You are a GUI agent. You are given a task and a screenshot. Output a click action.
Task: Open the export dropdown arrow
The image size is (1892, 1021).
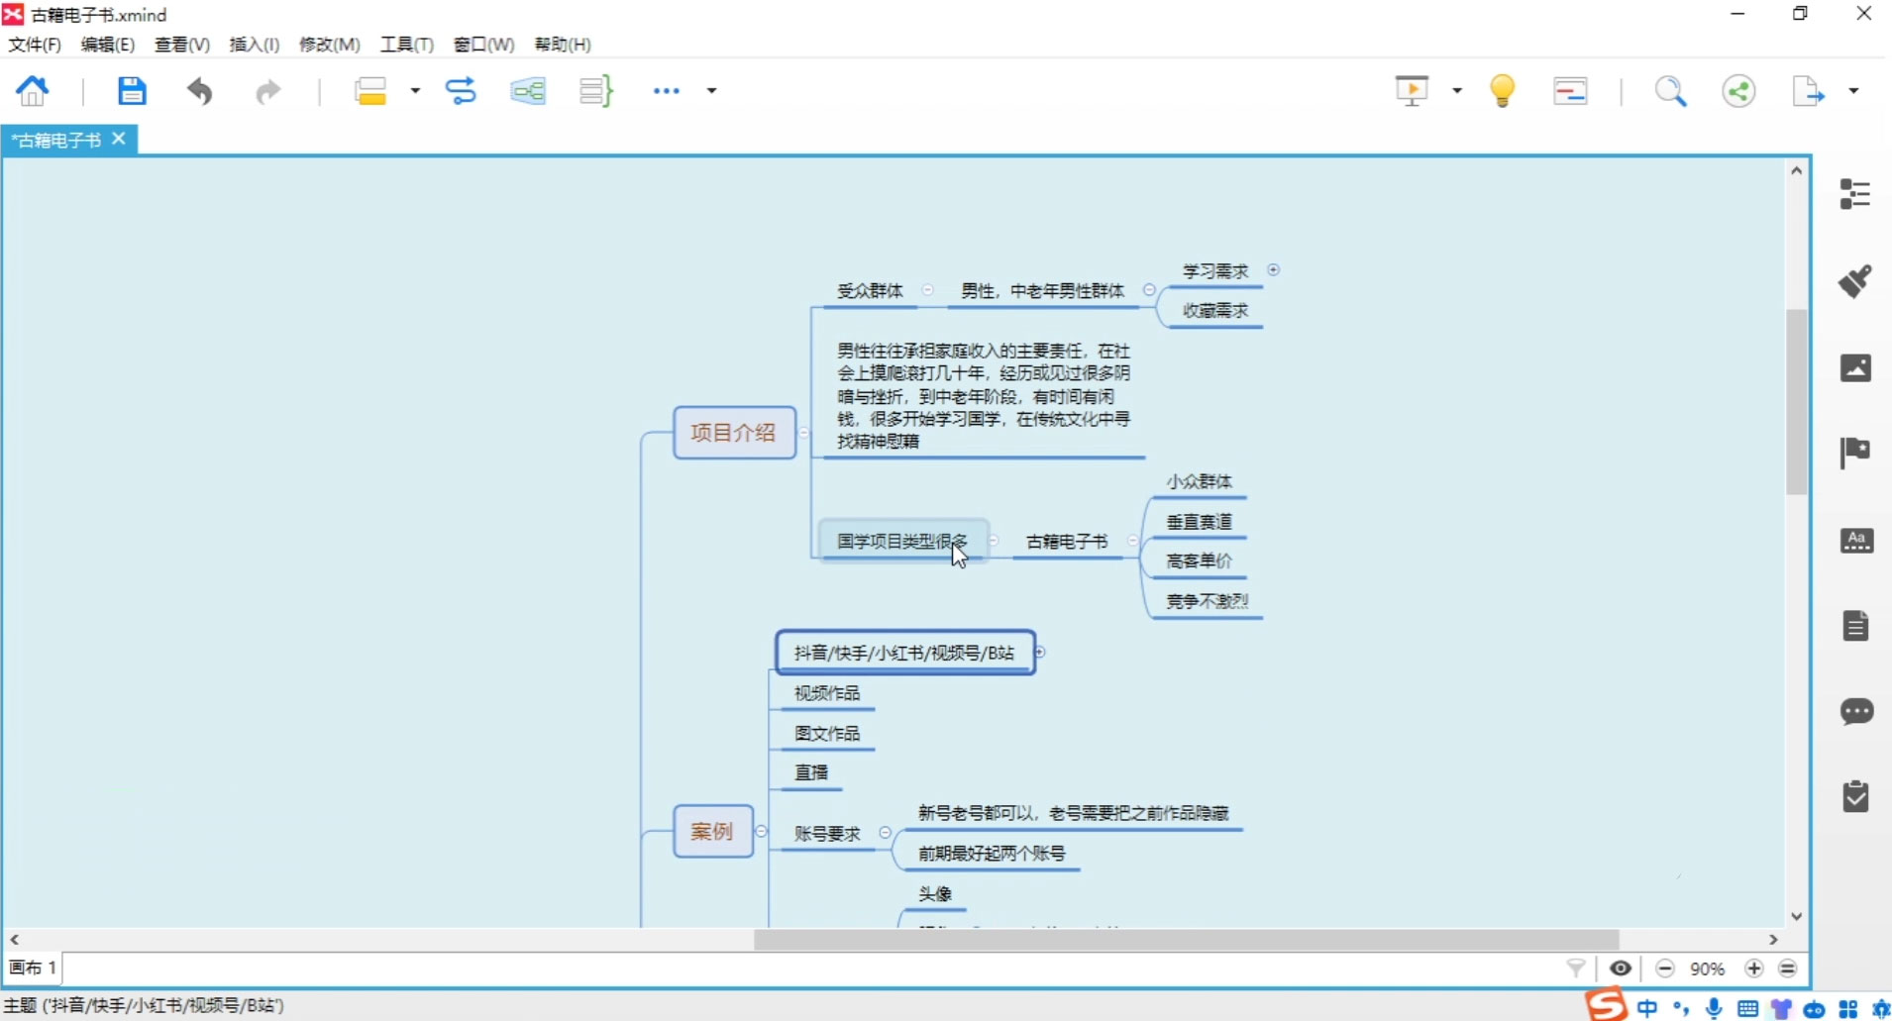[1854, 90]
